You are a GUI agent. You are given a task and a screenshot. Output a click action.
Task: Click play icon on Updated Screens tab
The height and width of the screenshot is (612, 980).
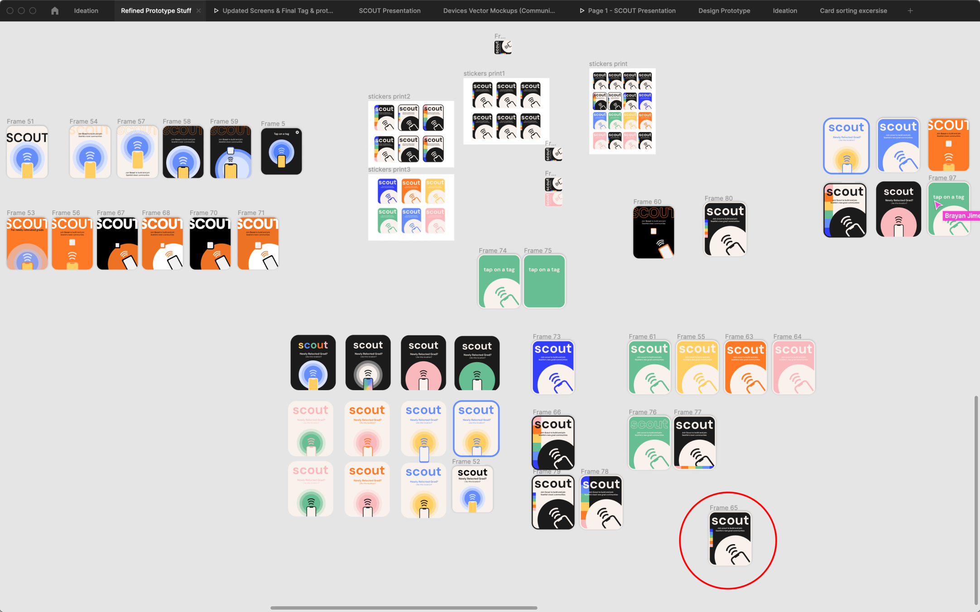(216, 10)
